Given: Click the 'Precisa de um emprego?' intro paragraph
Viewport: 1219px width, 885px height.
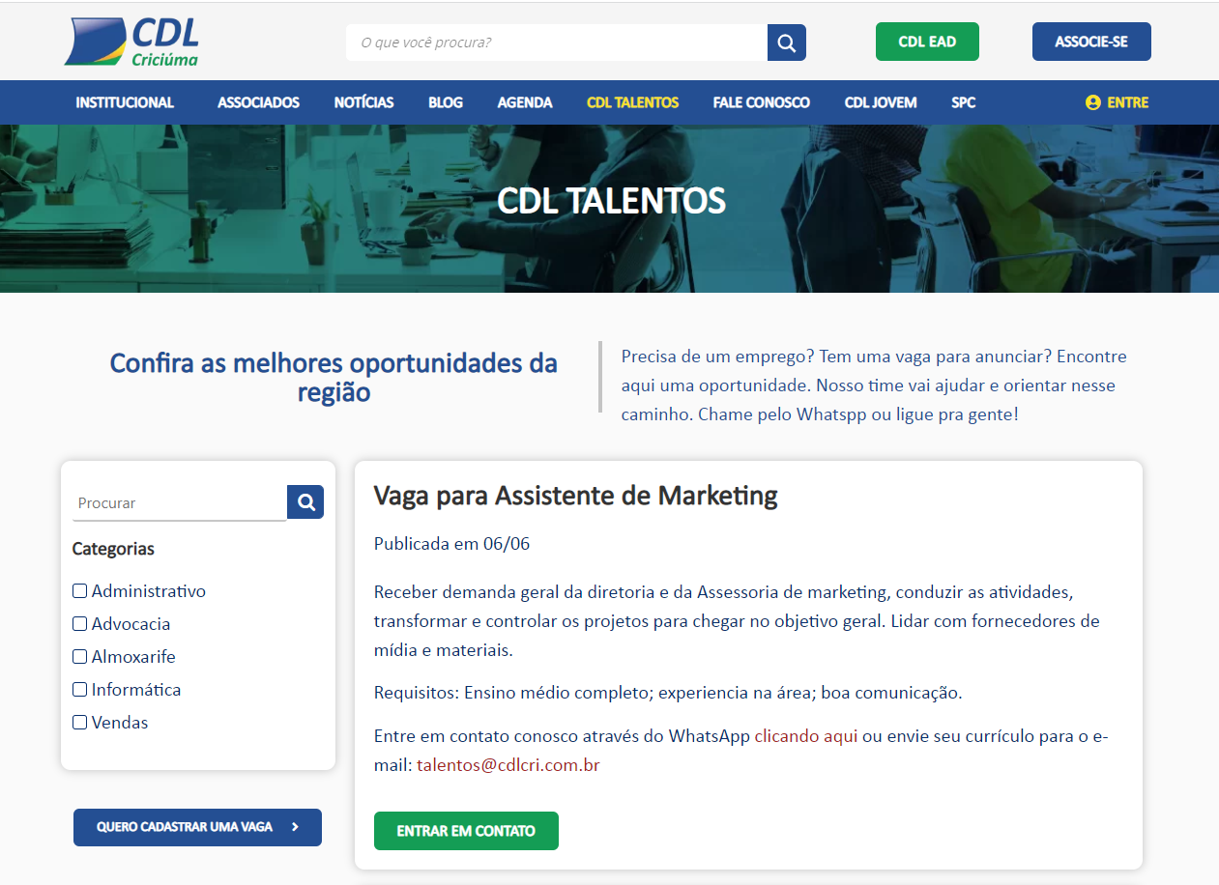Looking at the screenshot, I should click(x=874, y=385).
